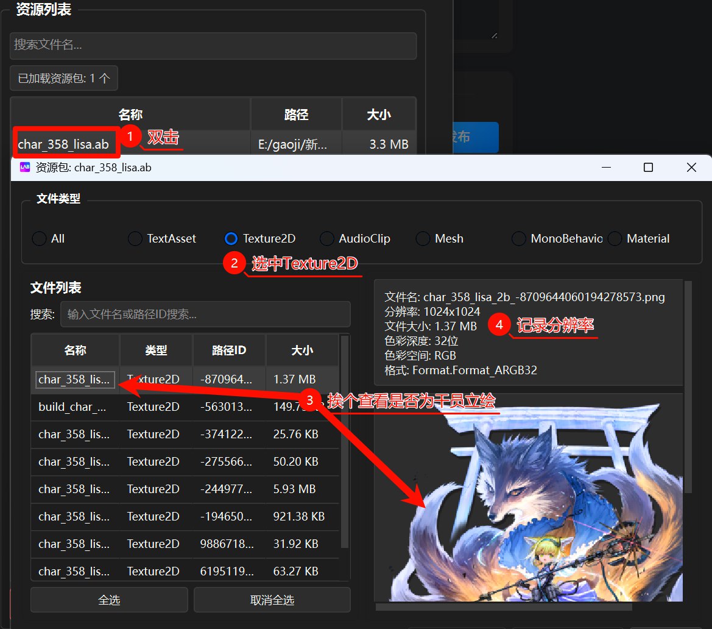
Task: Select the All file type radio button
Action: pyautogui.click(x=40, y=239)
